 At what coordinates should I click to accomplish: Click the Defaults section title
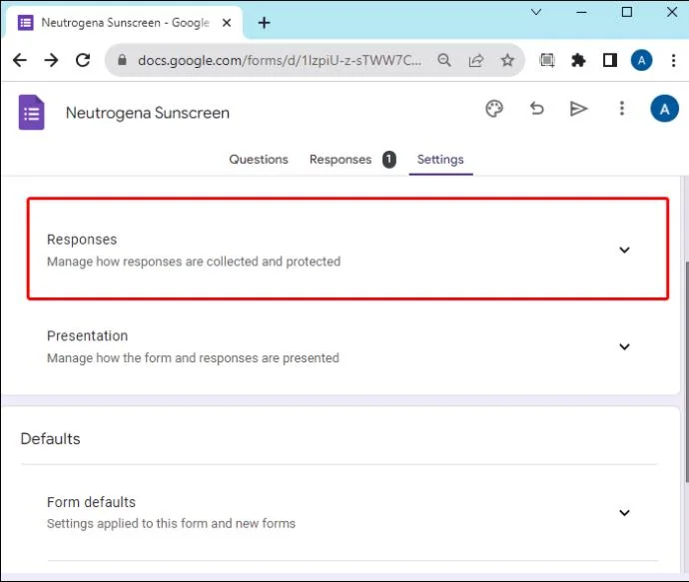coord(50,439)
